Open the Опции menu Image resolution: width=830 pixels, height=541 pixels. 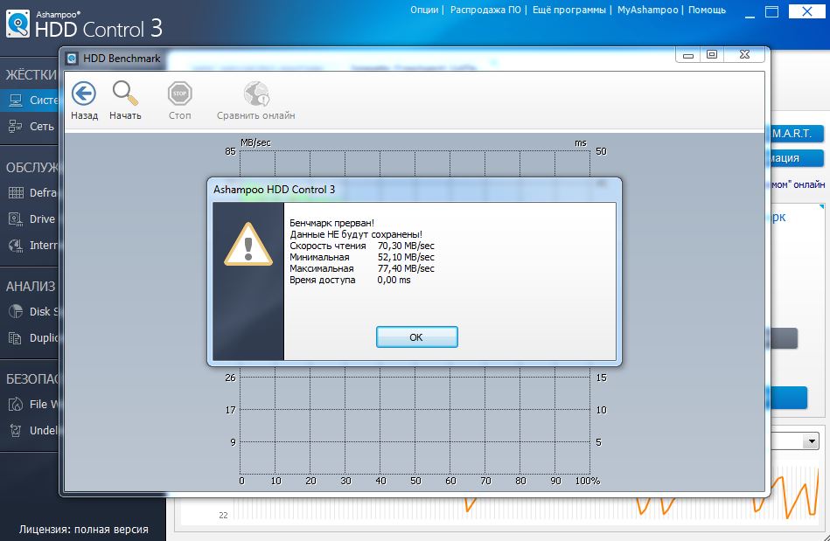[424, 10]
